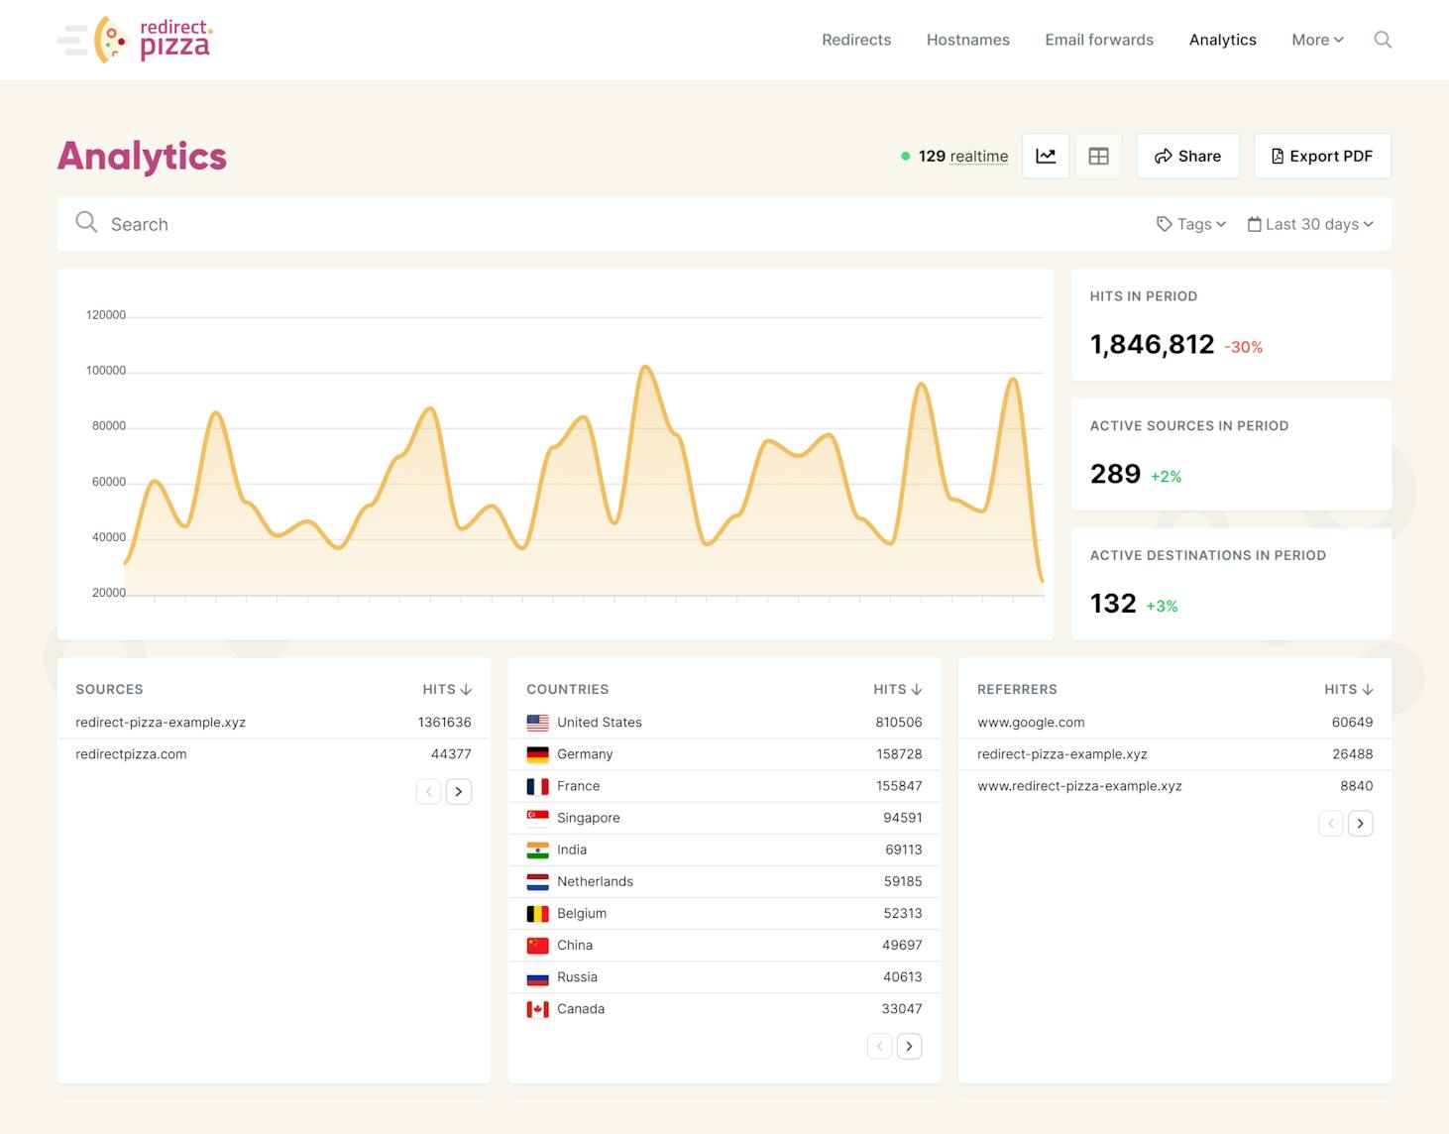This screenshot has width=1449, height=1134.
Task: Switch to table view using the grid icon
Action: pos(1098,156)
